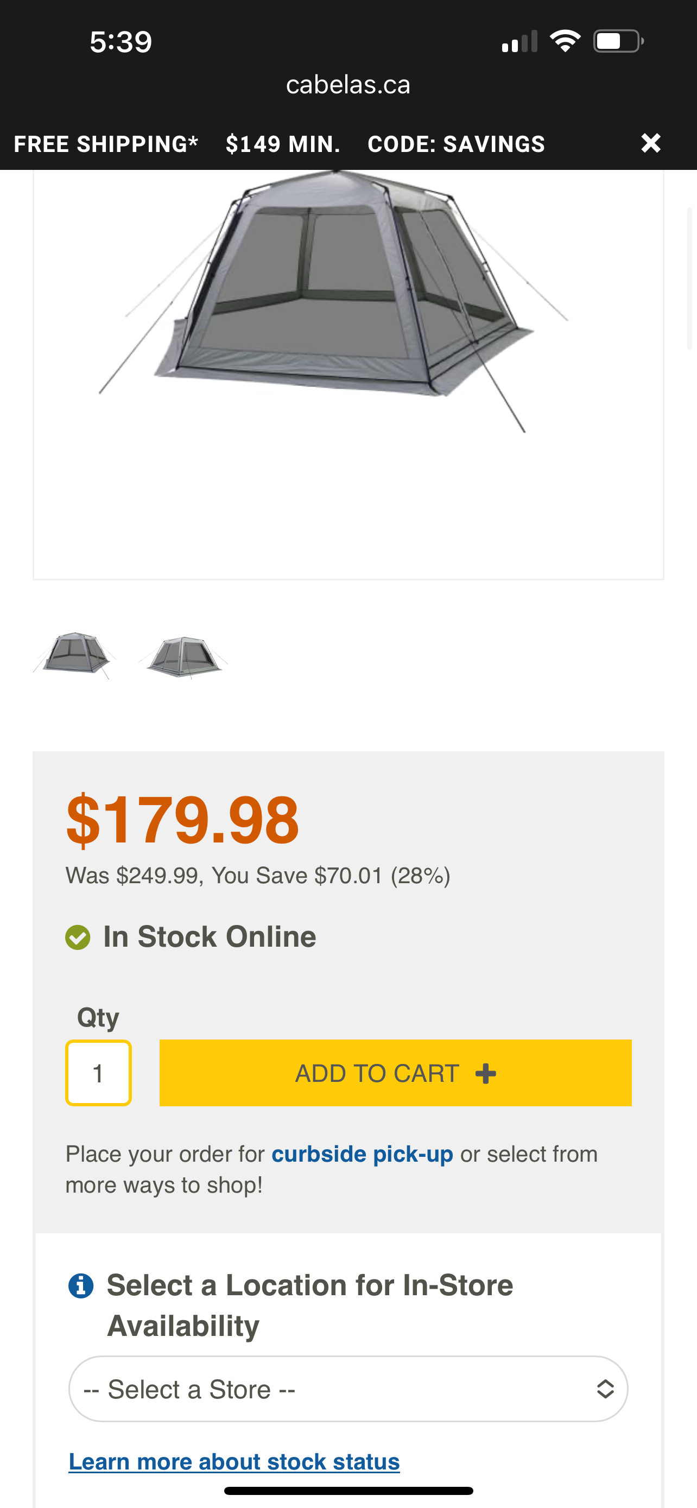Click the plus icon on Add to Cart
The width and height of the screenshot is (697, 1508).
[486, 1074]
